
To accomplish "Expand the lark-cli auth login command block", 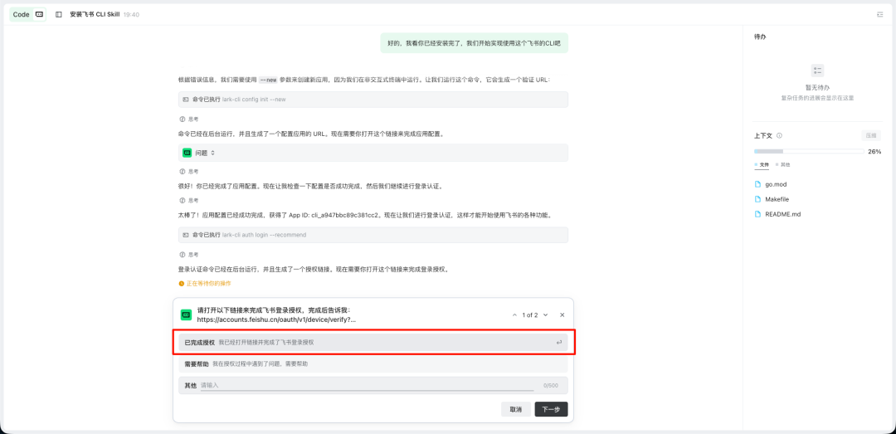I will click(373, 235).
